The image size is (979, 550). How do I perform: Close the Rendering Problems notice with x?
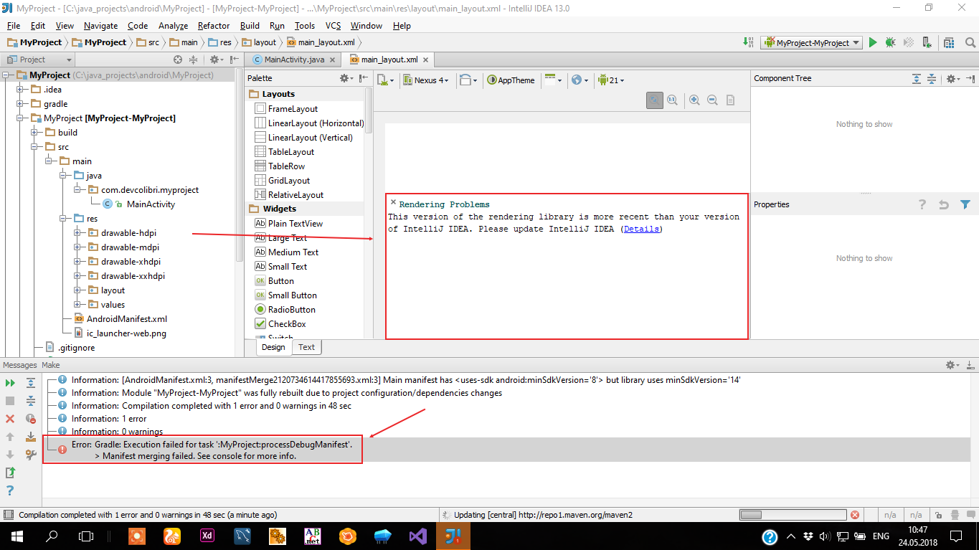[393, 203]
